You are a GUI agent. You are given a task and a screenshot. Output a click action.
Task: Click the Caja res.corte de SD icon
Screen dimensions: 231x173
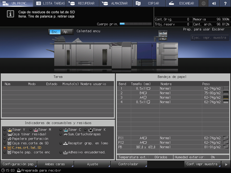9,143
